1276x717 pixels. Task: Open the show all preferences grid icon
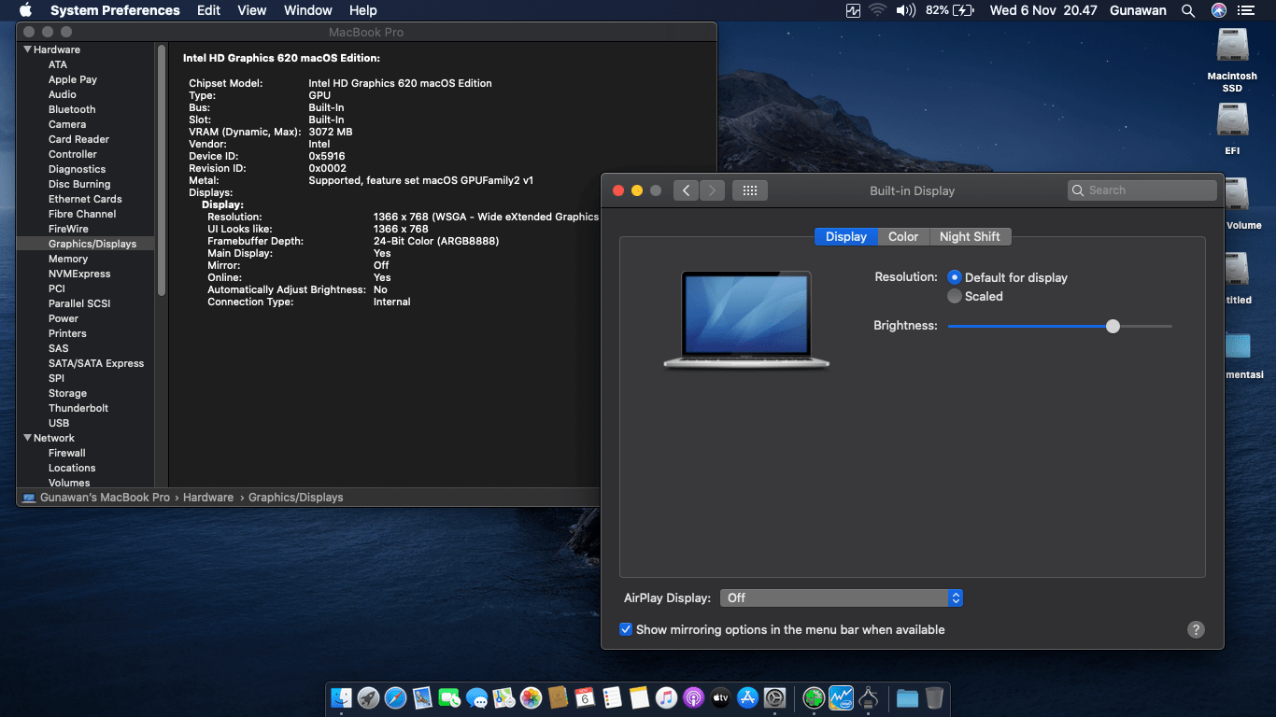(749, 190)
